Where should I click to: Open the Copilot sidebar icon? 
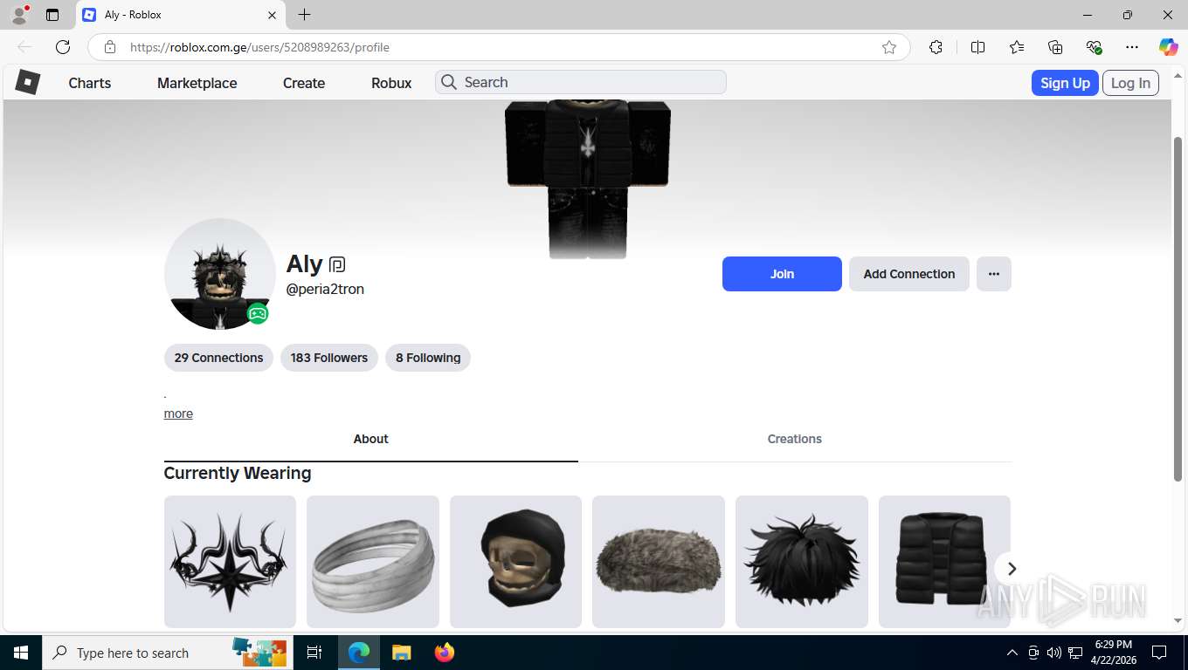coord(1169,47)
